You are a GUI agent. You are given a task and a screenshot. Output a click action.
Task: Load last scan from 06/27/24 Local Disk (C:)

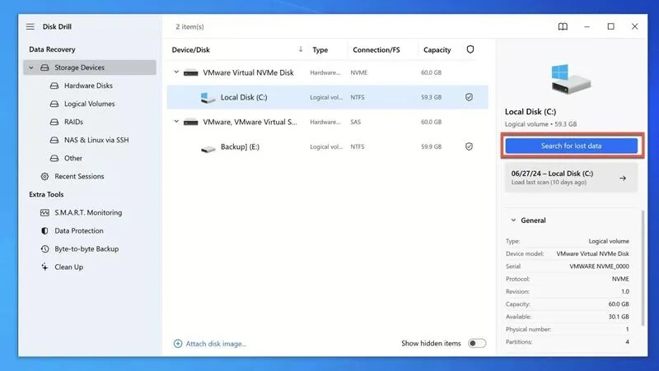point(571,178)
